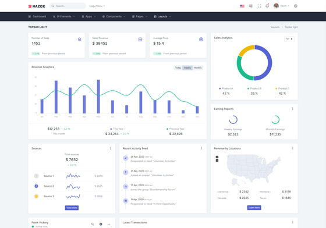Click the View more button in Sources
This screenshot has width=326, height=228.
tap(72, 208)
